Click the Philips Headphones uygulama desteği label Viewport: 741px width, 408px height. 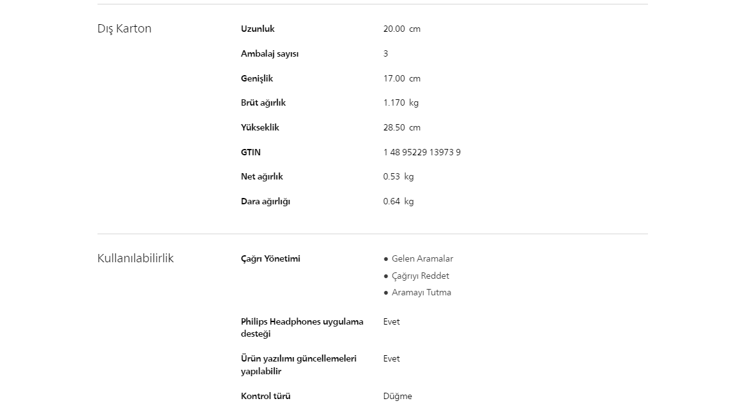[302, 328]
